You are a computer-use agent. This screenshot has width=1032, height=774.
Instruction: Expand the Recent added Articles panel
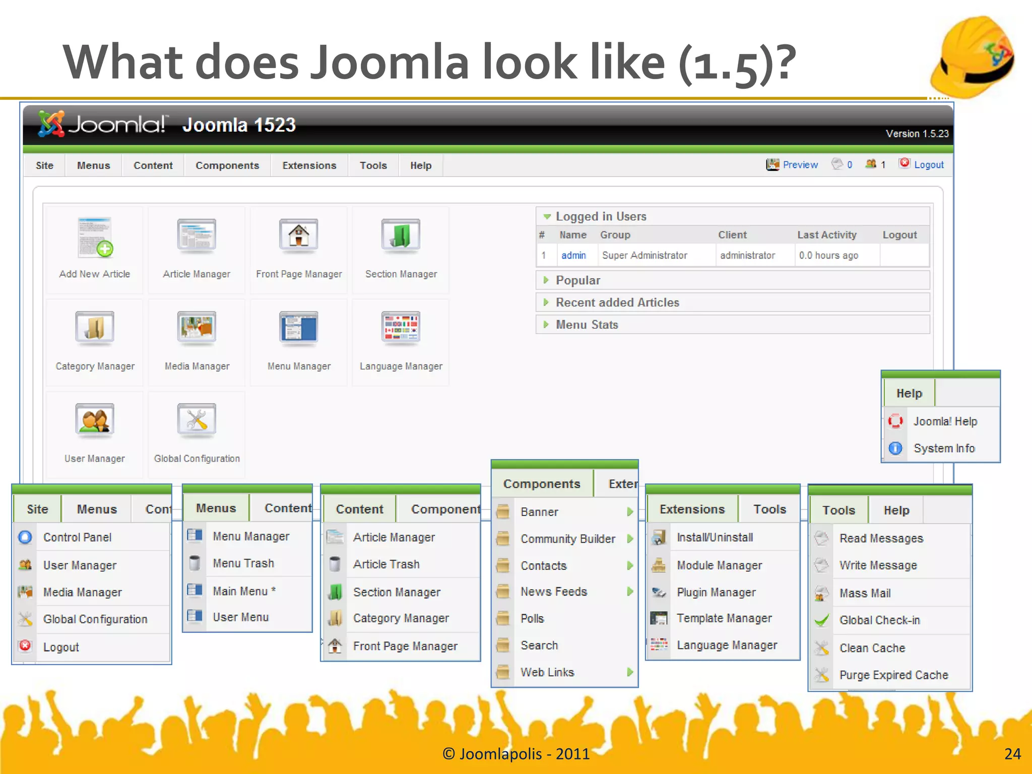tap(546, 302)
